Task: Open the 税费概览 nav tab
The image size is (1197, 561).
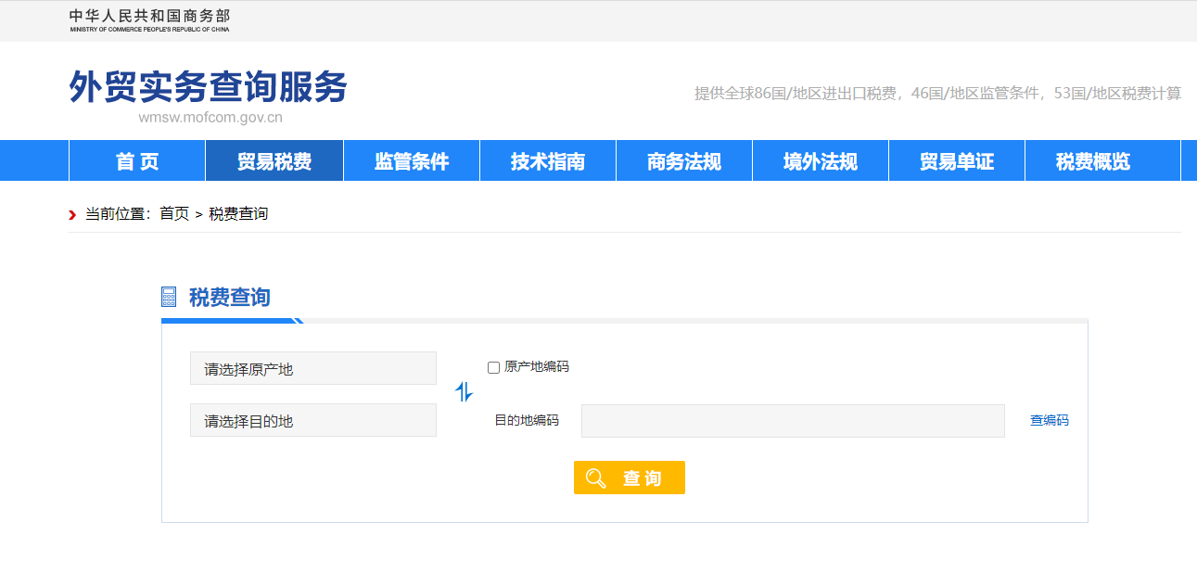Action: (x=1093, y=160)
